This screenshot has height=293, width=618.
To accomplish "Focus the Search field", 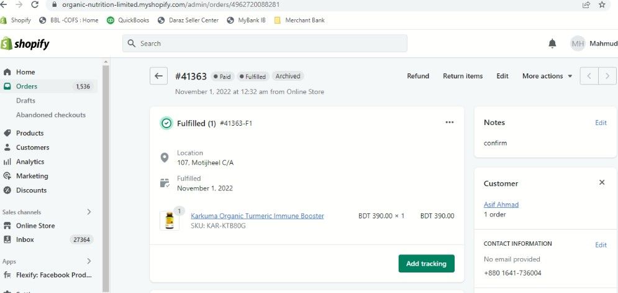I will click(x=265, y=44).
